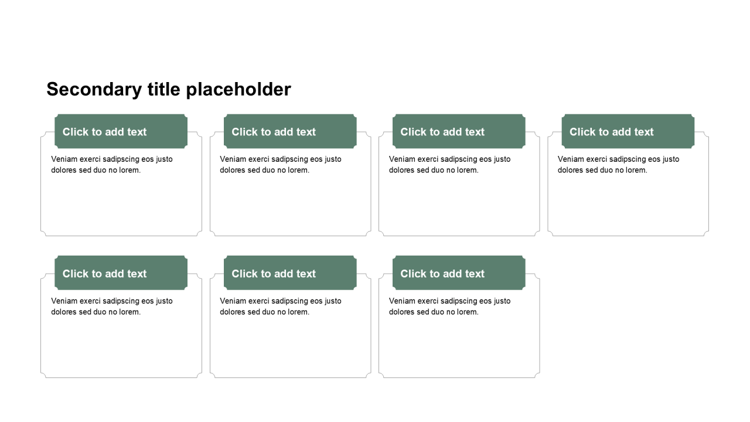
Task: Select the first bottom-row card's green header
Action: (121, 273)
